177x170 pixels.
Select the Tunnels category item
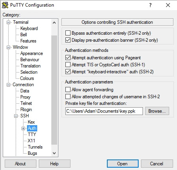click(35, 147)
